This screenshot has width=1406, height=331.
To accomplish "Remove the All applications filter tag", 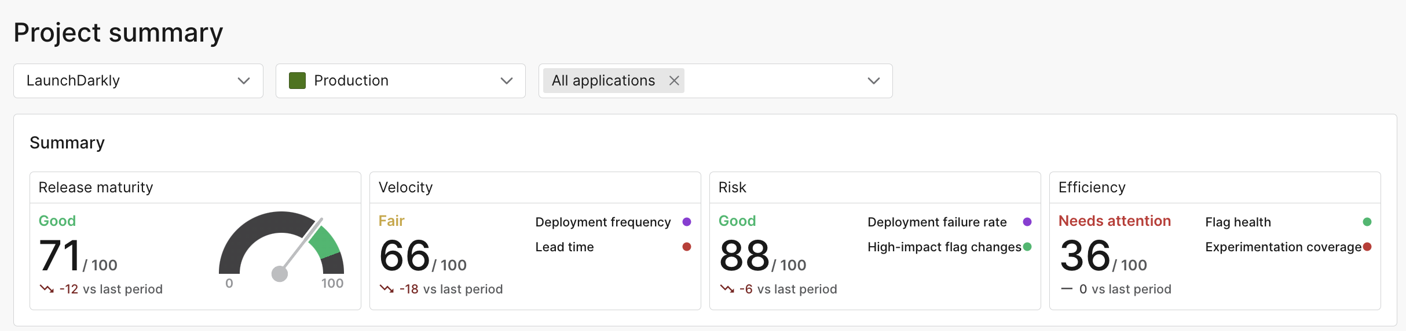I will point(673,81).
